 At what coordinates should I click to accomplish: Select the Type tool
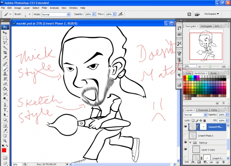pos(5,110)
